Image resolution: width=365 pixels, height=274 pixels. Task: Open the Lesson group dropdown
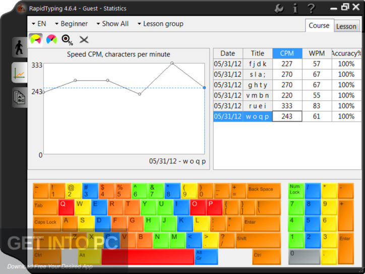click(160, 24)
